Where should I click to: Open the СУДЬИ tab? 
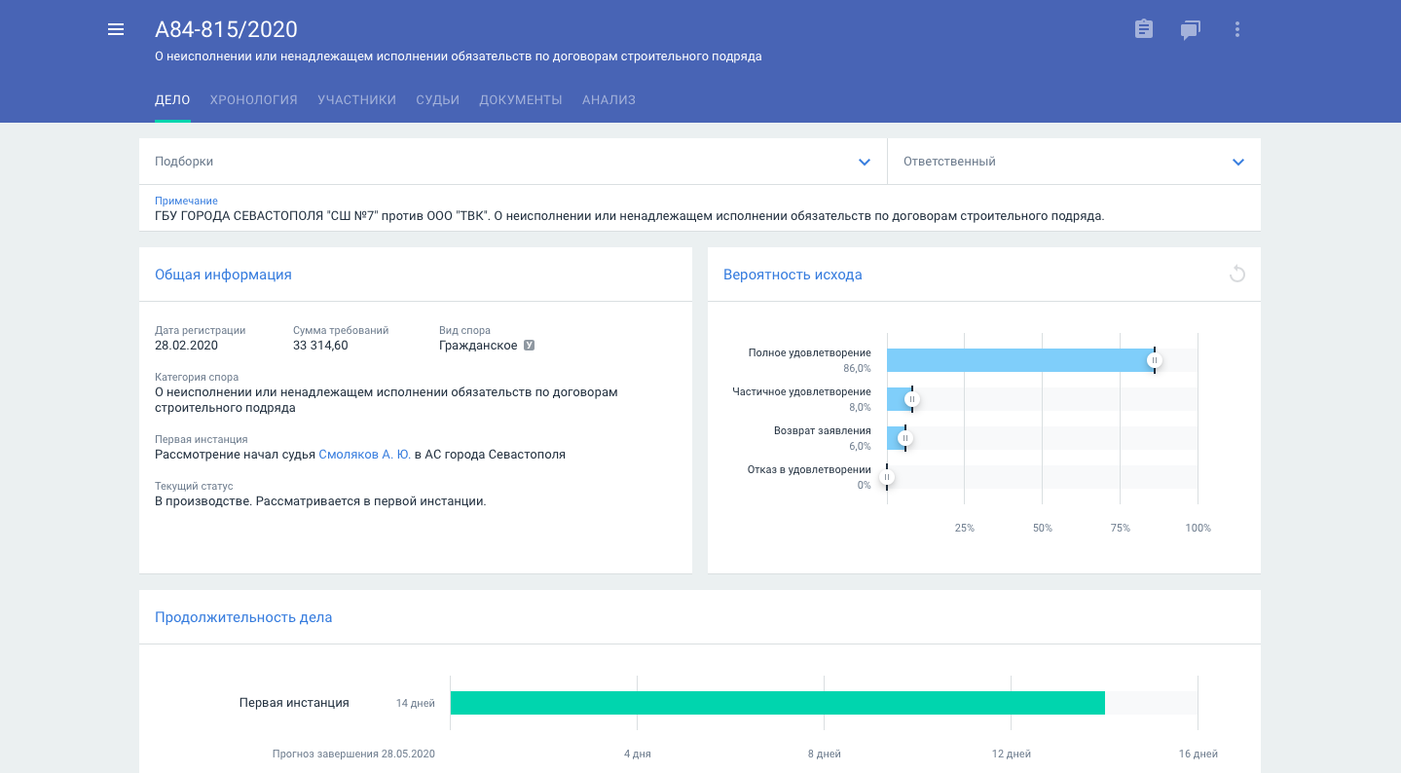pos(437,99)
